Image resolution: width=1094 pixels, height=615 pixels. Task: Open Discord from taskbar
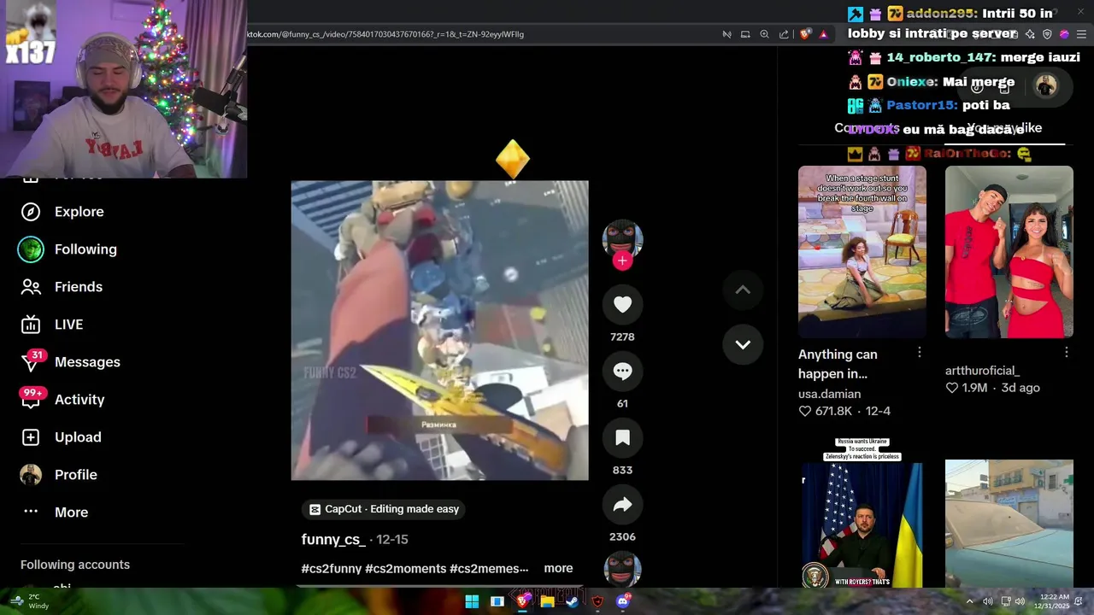point(623,601)
